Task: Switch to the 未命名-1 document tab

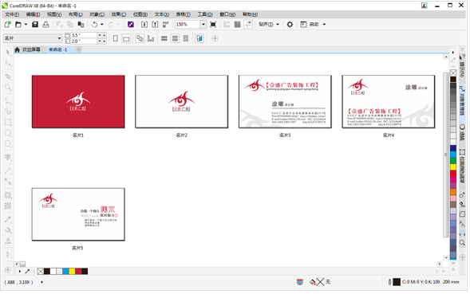Action: tap(58, 49)
